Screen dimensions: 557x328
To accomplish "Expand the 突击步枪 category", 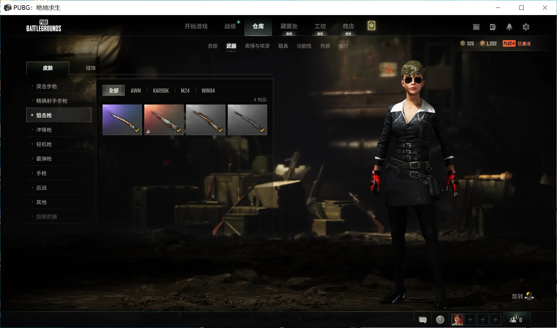I will click(59, 86).
